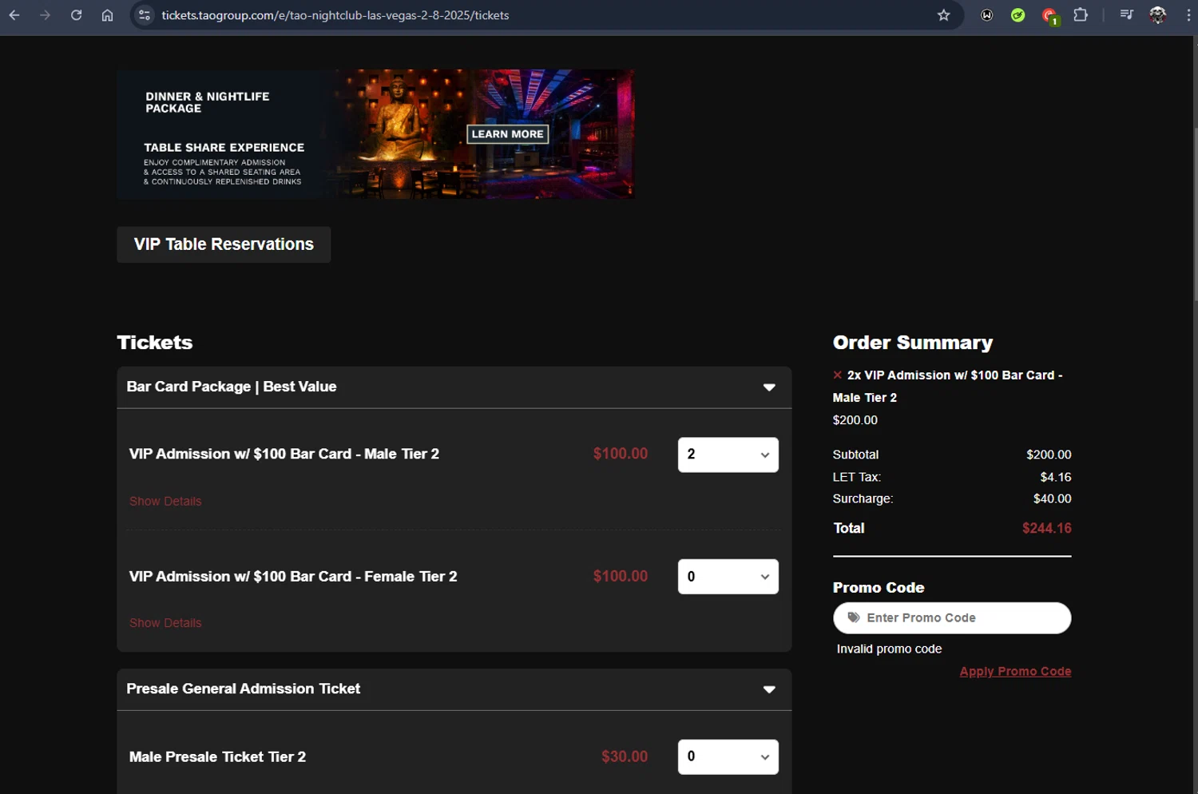Open quantity dropdown for Male Presale Ticket

[728, 756]
